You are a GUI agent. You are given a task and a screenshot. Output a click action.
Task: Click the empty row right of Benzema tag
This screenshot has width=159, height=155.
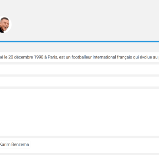[x=95, y=145]
